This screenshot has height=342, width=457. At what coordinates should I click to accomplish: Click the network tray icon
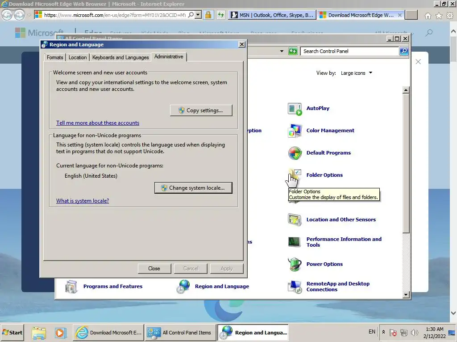pos(403,332)
